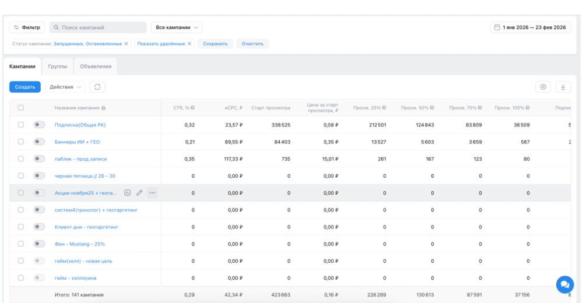Open the three-dots menu in Акции ноября25 row
This screenshot has width=583, height=303.
152,193
